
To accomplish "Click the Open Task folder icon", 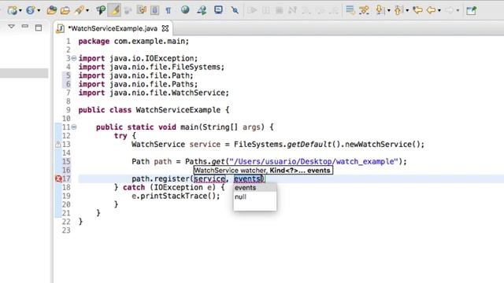I will pos(65,10).
